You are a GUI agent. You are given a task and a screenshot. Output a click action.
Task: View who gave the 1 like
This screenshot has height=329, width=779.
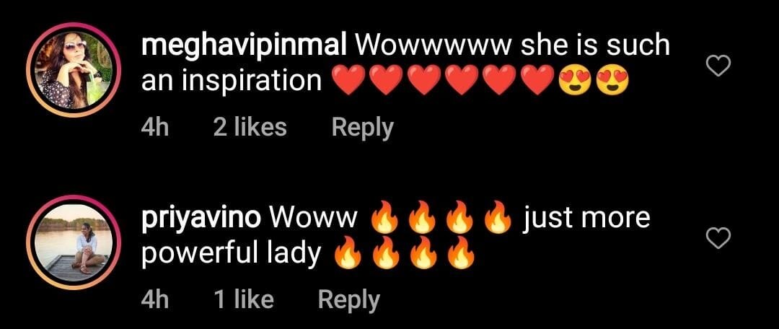244,299
